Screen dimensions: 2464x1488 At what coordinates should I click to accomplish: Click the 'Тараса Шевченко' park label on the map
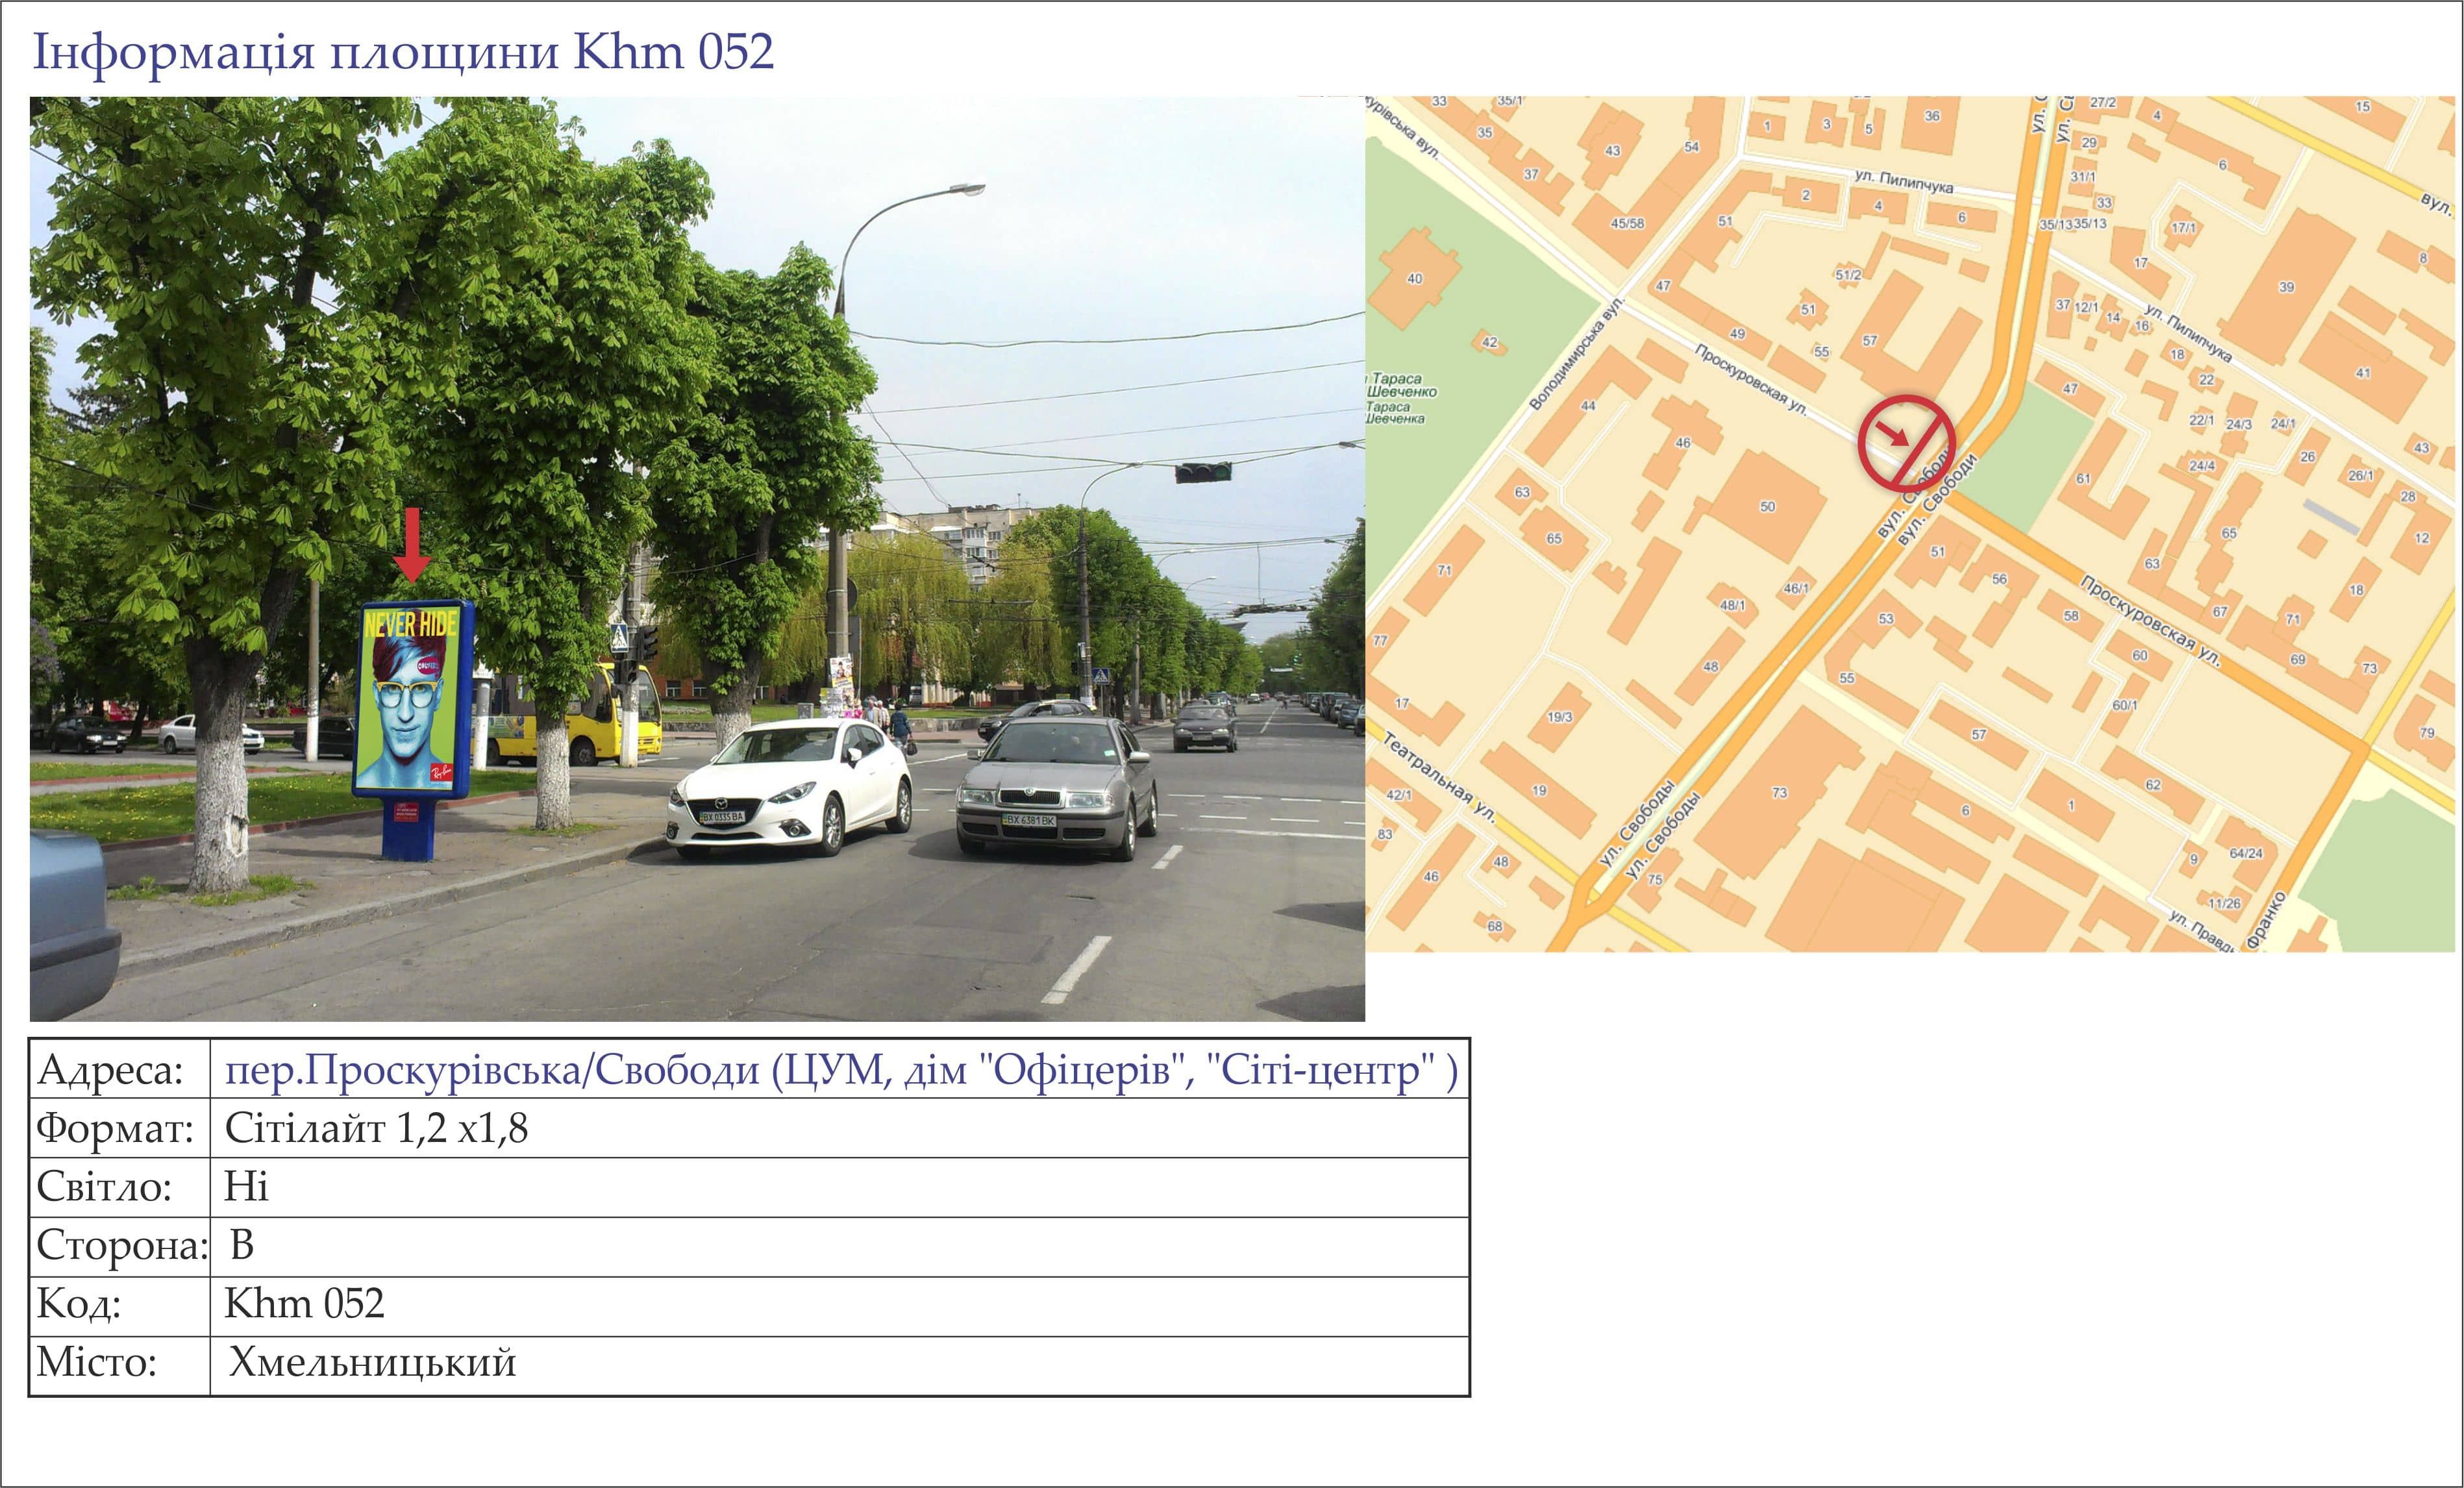pyautogui.click(x=1400, y=386)
